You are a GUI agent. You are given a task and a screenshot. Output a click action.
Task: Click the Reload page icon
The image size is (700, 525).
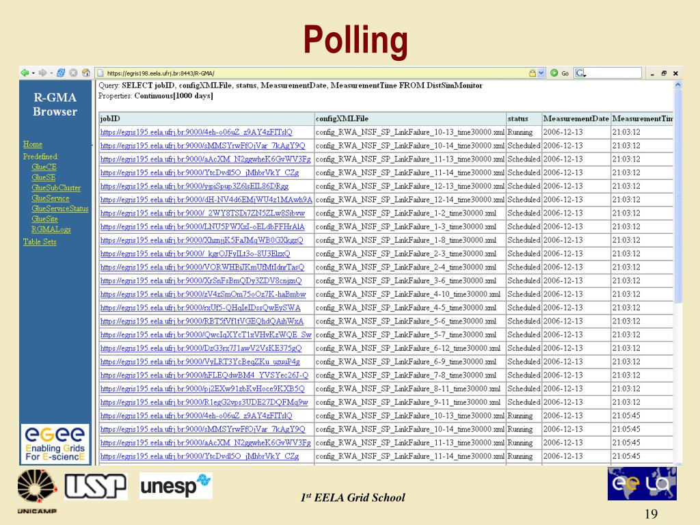point(61,72)
